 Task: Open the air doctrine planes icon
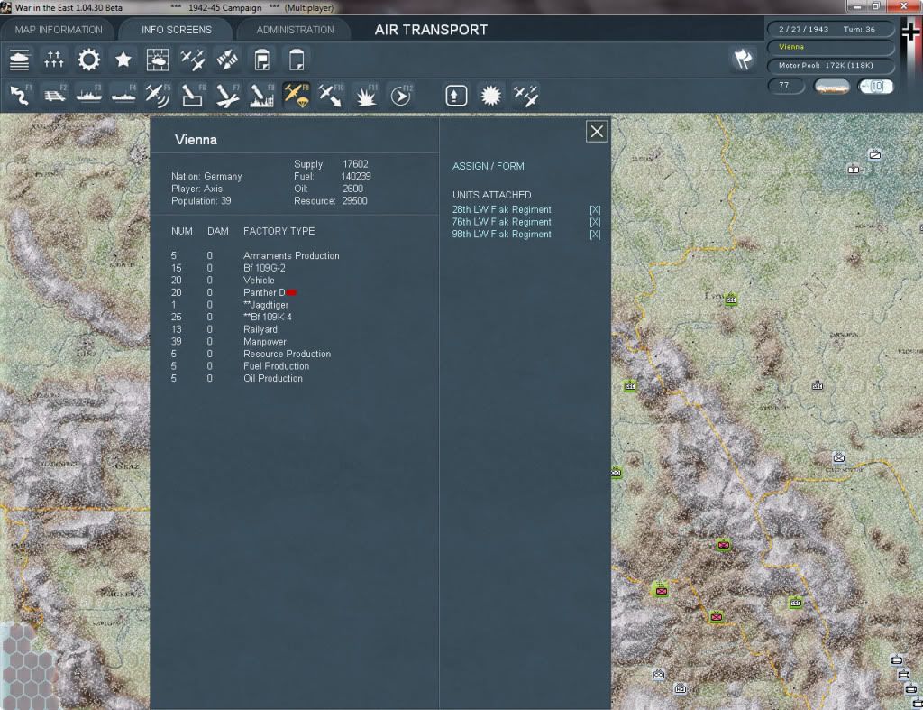click(193, 60)
